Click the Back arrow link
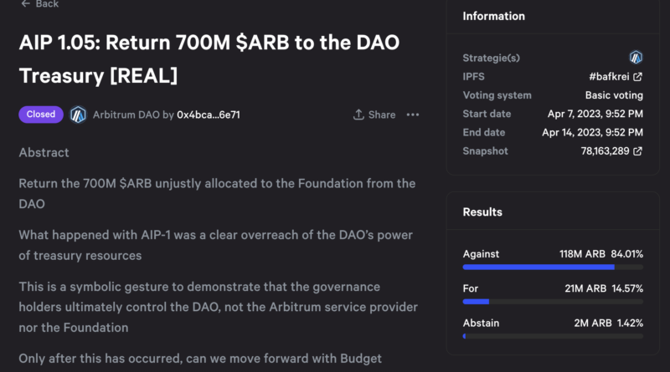The width and height of the screenshot is (670, 372). 39,4
